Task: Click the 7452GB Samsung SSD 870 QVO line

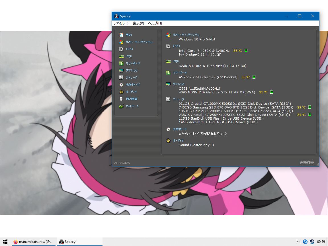Action: click(236, 107)
